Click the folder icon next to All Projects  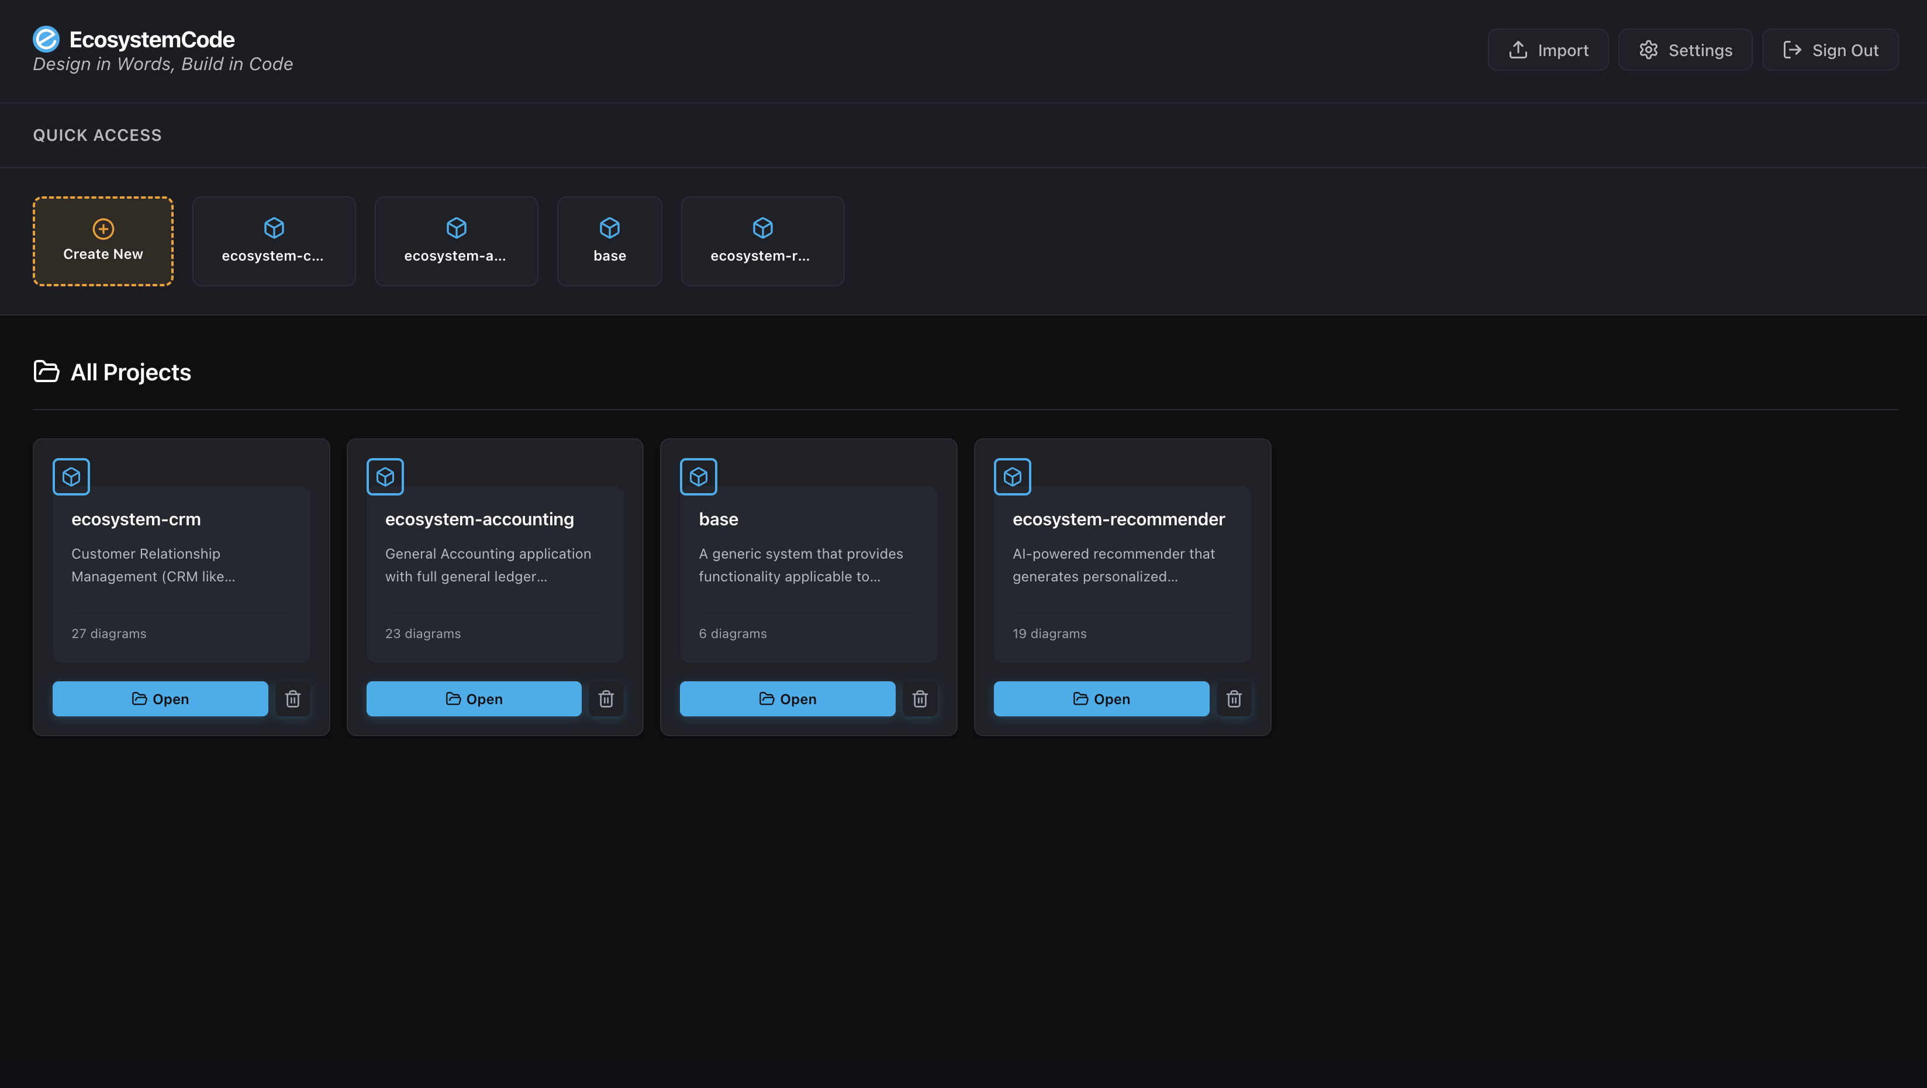(x=45, y=372)
